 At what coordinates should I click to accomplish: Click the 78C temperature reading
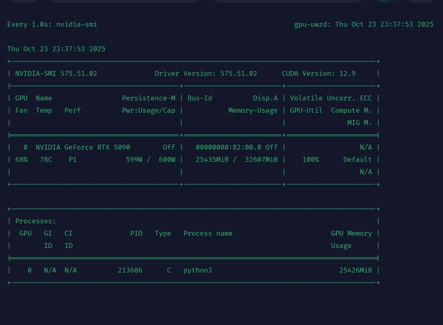[46, 159]
